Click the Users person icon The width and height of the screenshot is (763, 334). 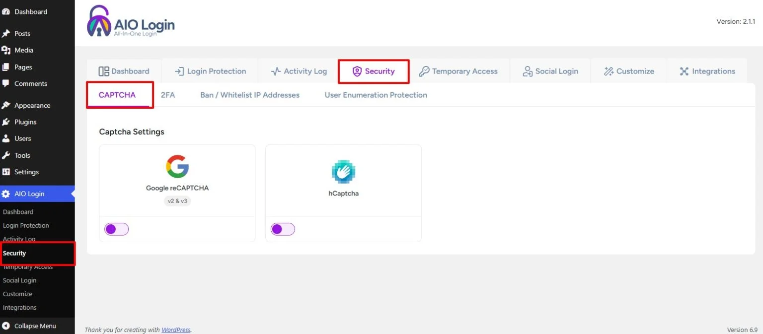click(6, 138)
